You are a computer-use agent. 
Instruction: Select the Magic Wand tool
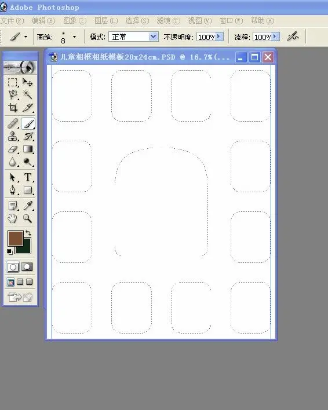tap(27, 94)
